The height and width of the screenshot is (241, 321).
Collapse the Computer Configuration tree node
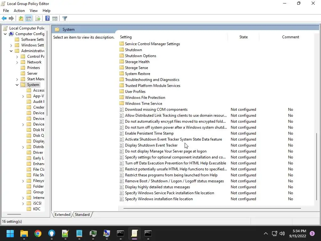coord(5,34)
